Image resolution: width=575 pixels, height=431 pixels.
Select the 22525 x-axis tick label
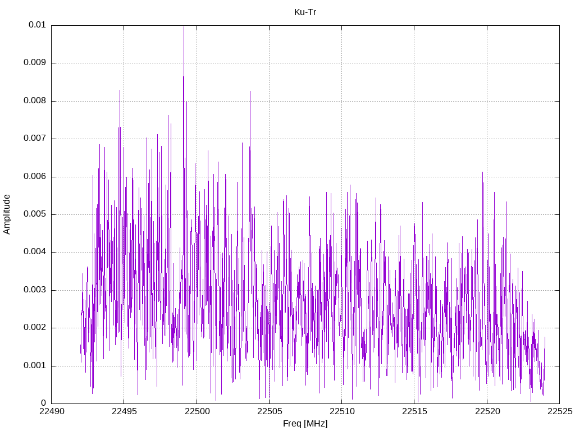[x=560, y=411]
